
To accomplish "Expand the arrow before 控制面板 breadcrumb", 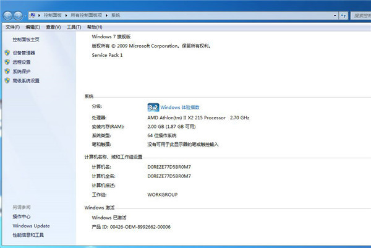I will pyautogui.click(x=40, y=15).
